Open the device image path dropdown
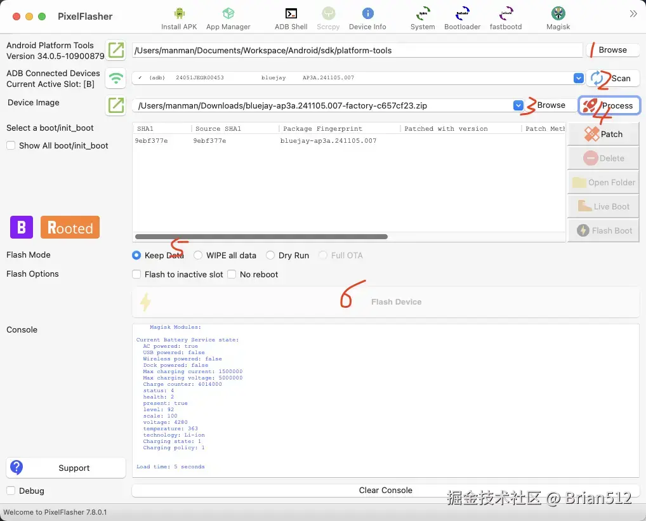The width and height of the screenshot is (646, 521). [x=518, y=105]
